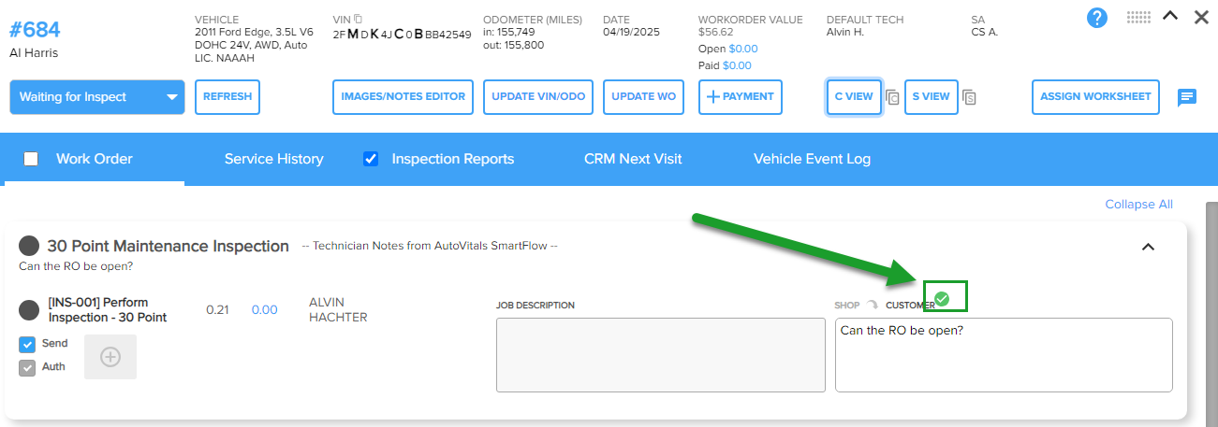1218x427 pixels.
Task: Open the S VIEW button
Action: coord(932,97)
